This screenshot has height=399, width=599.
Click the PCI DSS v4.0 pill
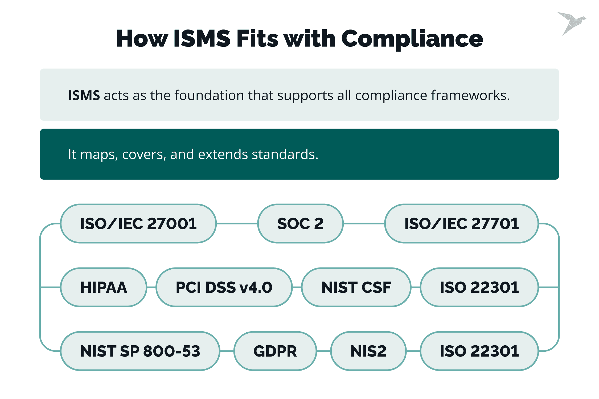[224, 287]
